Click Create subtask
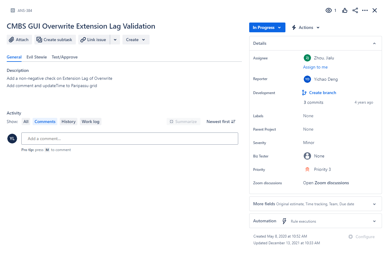389x261 pixels. click(55, 40)
